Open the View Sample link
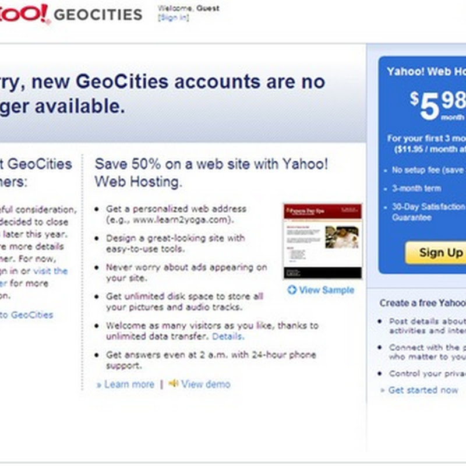This screenshot has height=466, width=466. [x=326, y=290]
